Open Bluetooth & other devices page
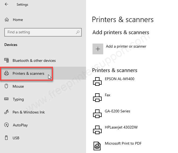The height and width of the screenshot is (153, 178). tap(34, 61)
